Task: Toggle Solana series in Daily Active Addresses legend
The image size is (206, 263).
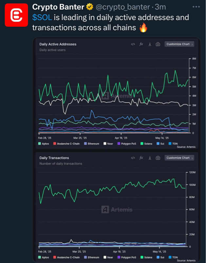Action: click(146, 144)
